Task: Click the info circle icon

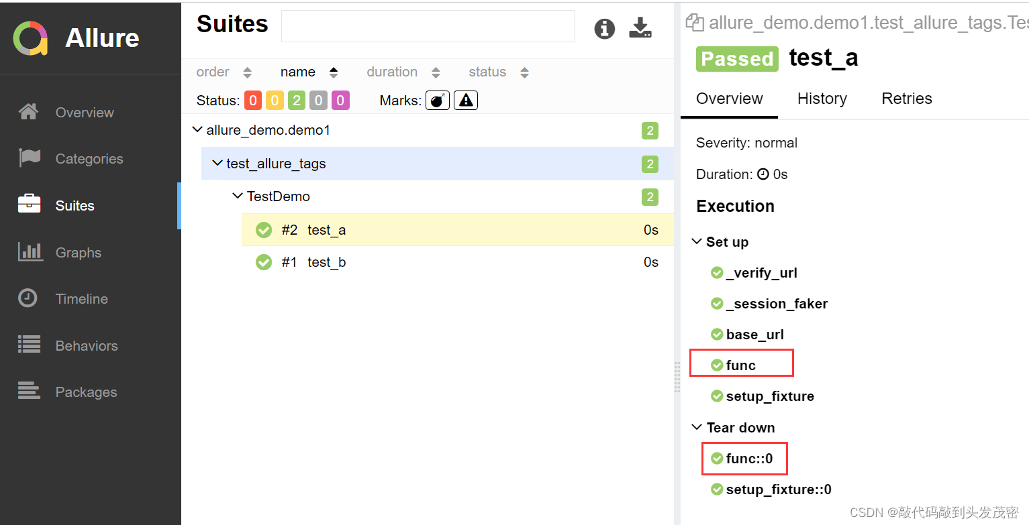Action: (605, 29)
